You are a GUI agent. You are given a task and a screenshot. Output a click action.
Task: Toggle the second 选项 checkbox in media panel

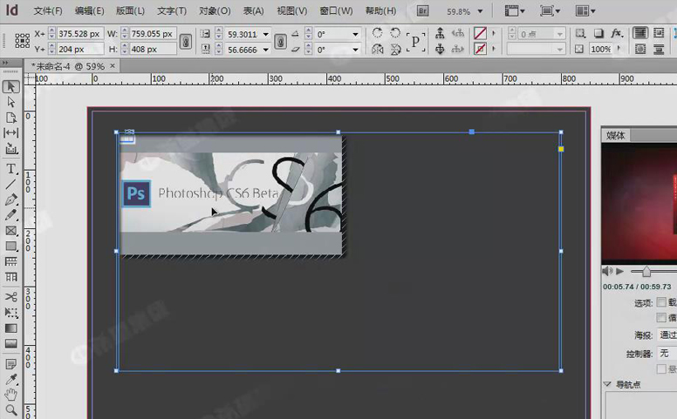(661, 318)
